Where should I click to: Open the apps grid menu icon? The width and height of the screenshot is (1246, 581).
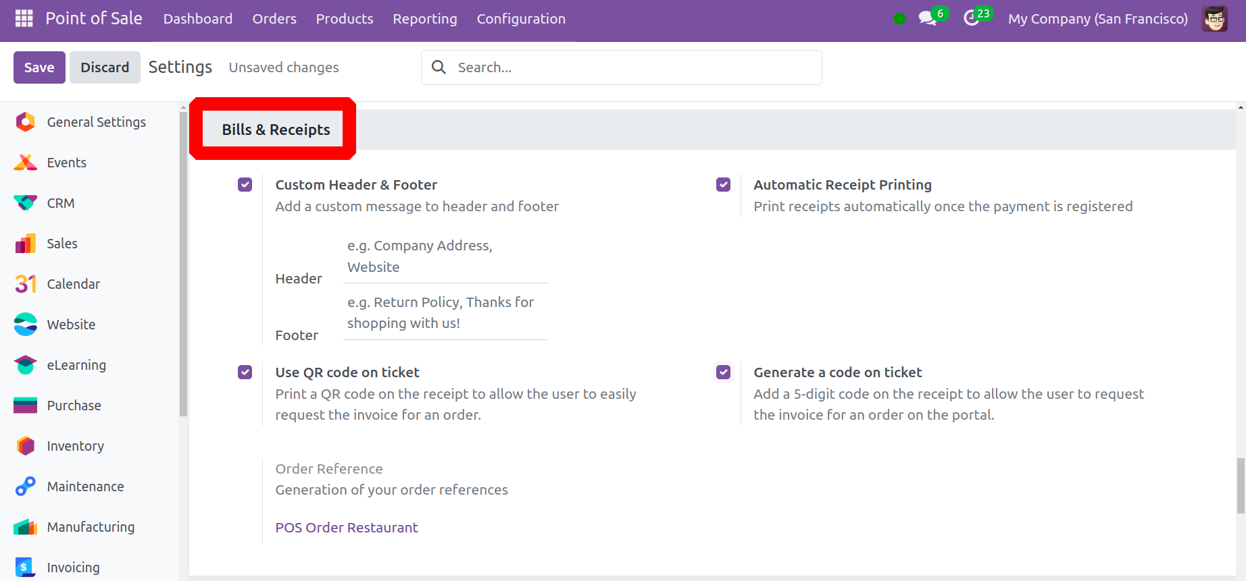pos(24,18)
